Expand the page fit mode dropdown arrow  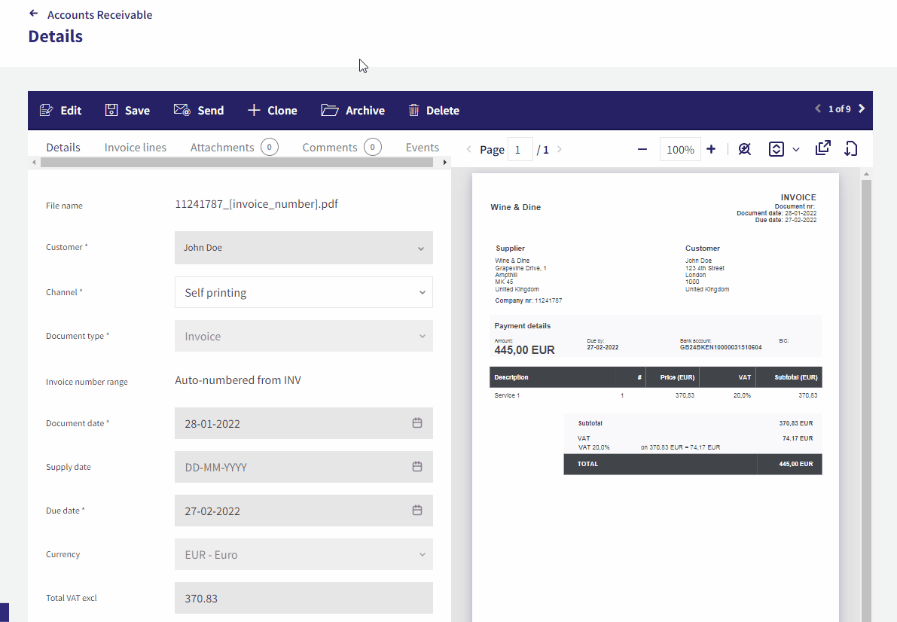click(796, 149)
